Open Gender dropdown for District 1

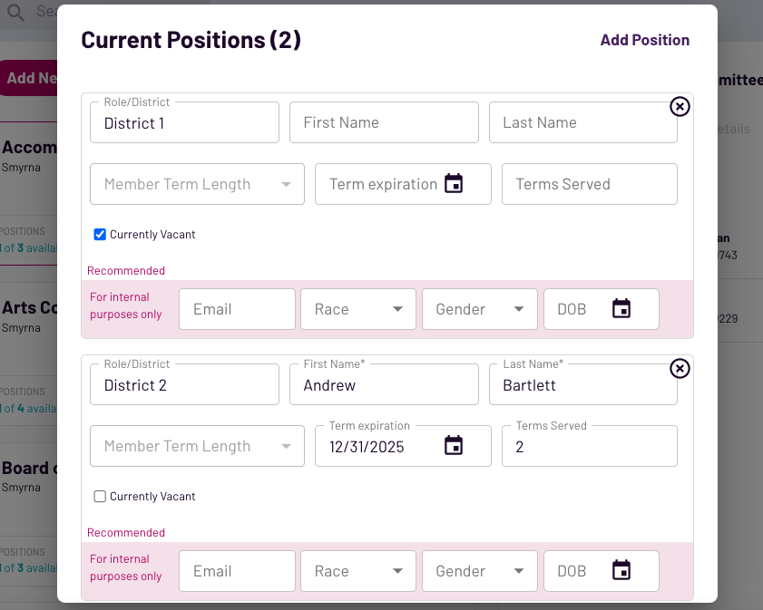(480, 309)
